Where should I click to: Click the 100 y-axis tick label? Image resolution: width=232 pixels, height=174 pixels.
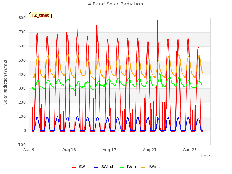pyautogui.click(x=22, y=117)
